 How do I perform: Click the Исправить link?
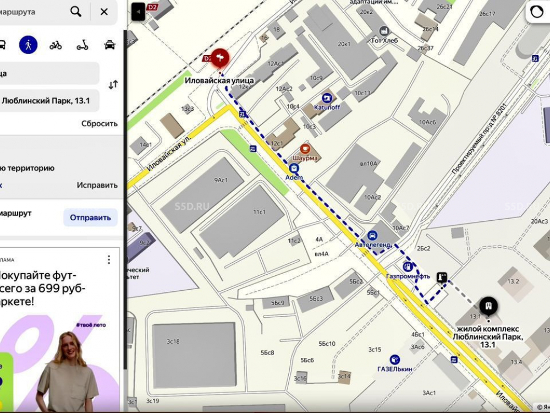tap(97, 185)
